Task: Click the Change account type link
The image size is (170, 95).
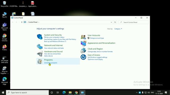Action: [97, 38]
